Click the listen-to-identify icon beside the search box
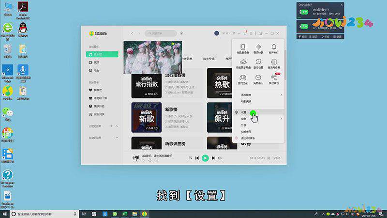Image resolution: width=387 pixels, height=218 pixels. [182, 33]
